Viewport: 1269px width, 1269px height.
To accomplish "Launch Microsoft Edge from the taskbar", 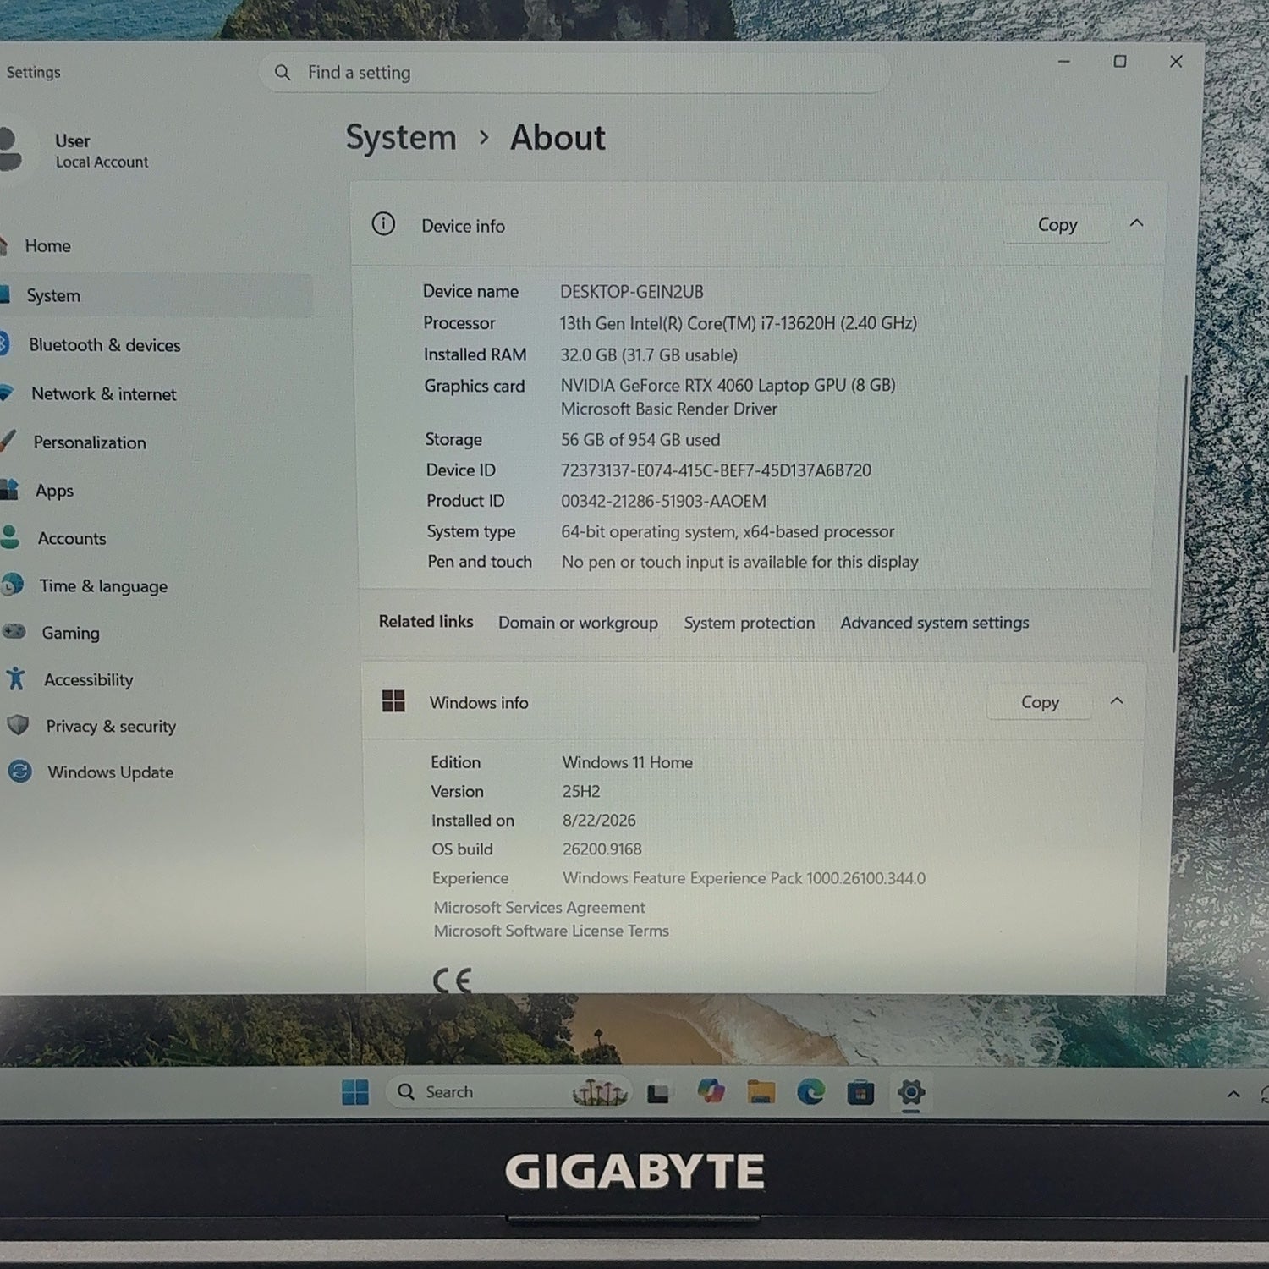I will pyautogui.click(x=810, y=1092).
